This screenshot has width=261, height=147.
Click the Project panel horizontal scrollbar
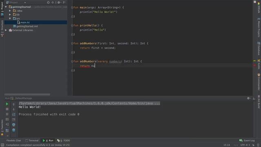point(27,94)
